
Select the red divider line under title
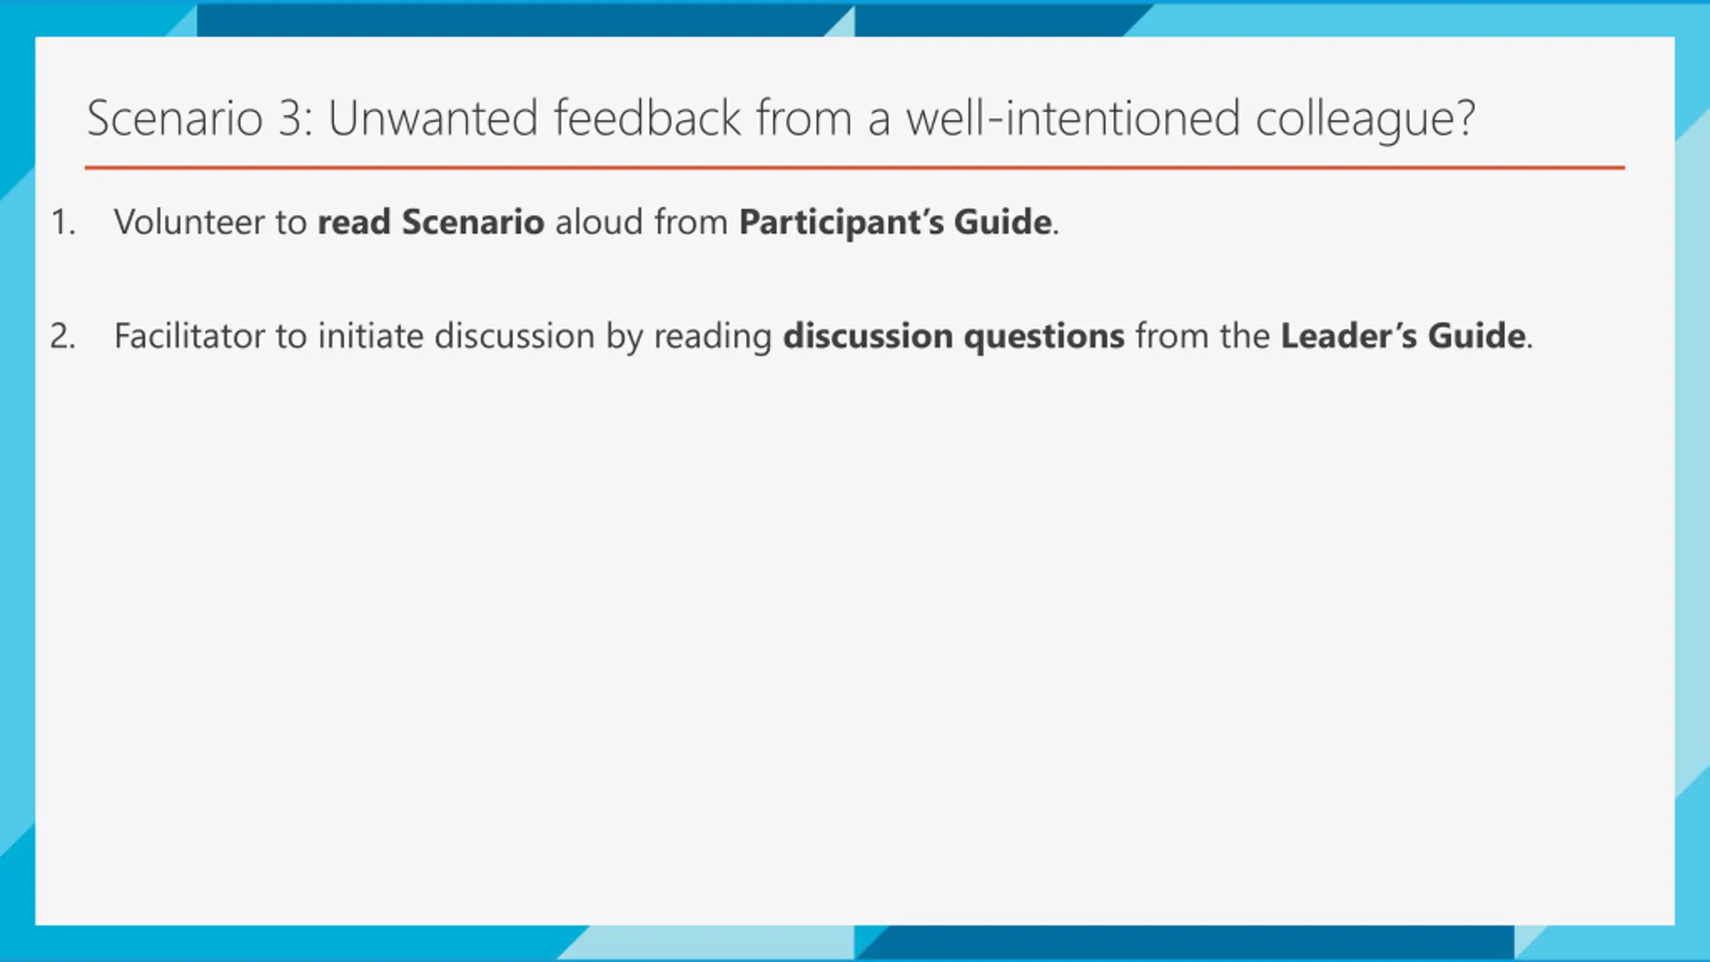tap(854, 168)
